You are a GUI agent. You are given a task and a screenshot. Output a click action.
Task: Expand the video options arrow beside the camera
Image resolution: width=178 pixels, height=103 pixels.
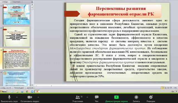(38, 97)
